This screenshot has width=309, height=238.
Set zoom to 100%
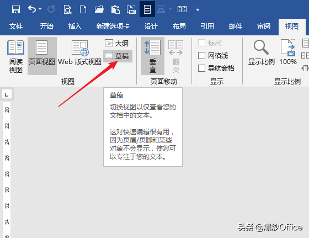[x=288, y=52]
